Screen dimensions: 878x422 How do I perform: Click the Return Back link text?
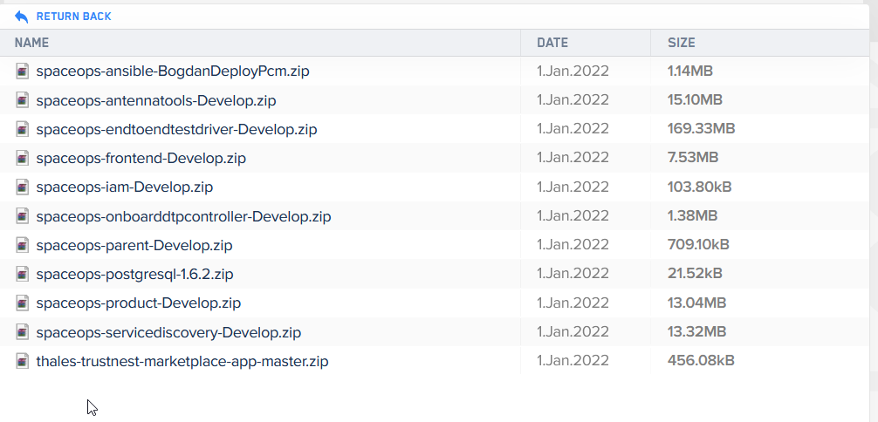pyautogui.click(x=73, y=17)
